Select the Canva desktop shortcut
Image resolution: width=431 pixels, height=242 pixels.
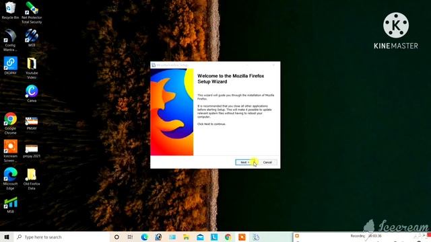coord(32,93)
